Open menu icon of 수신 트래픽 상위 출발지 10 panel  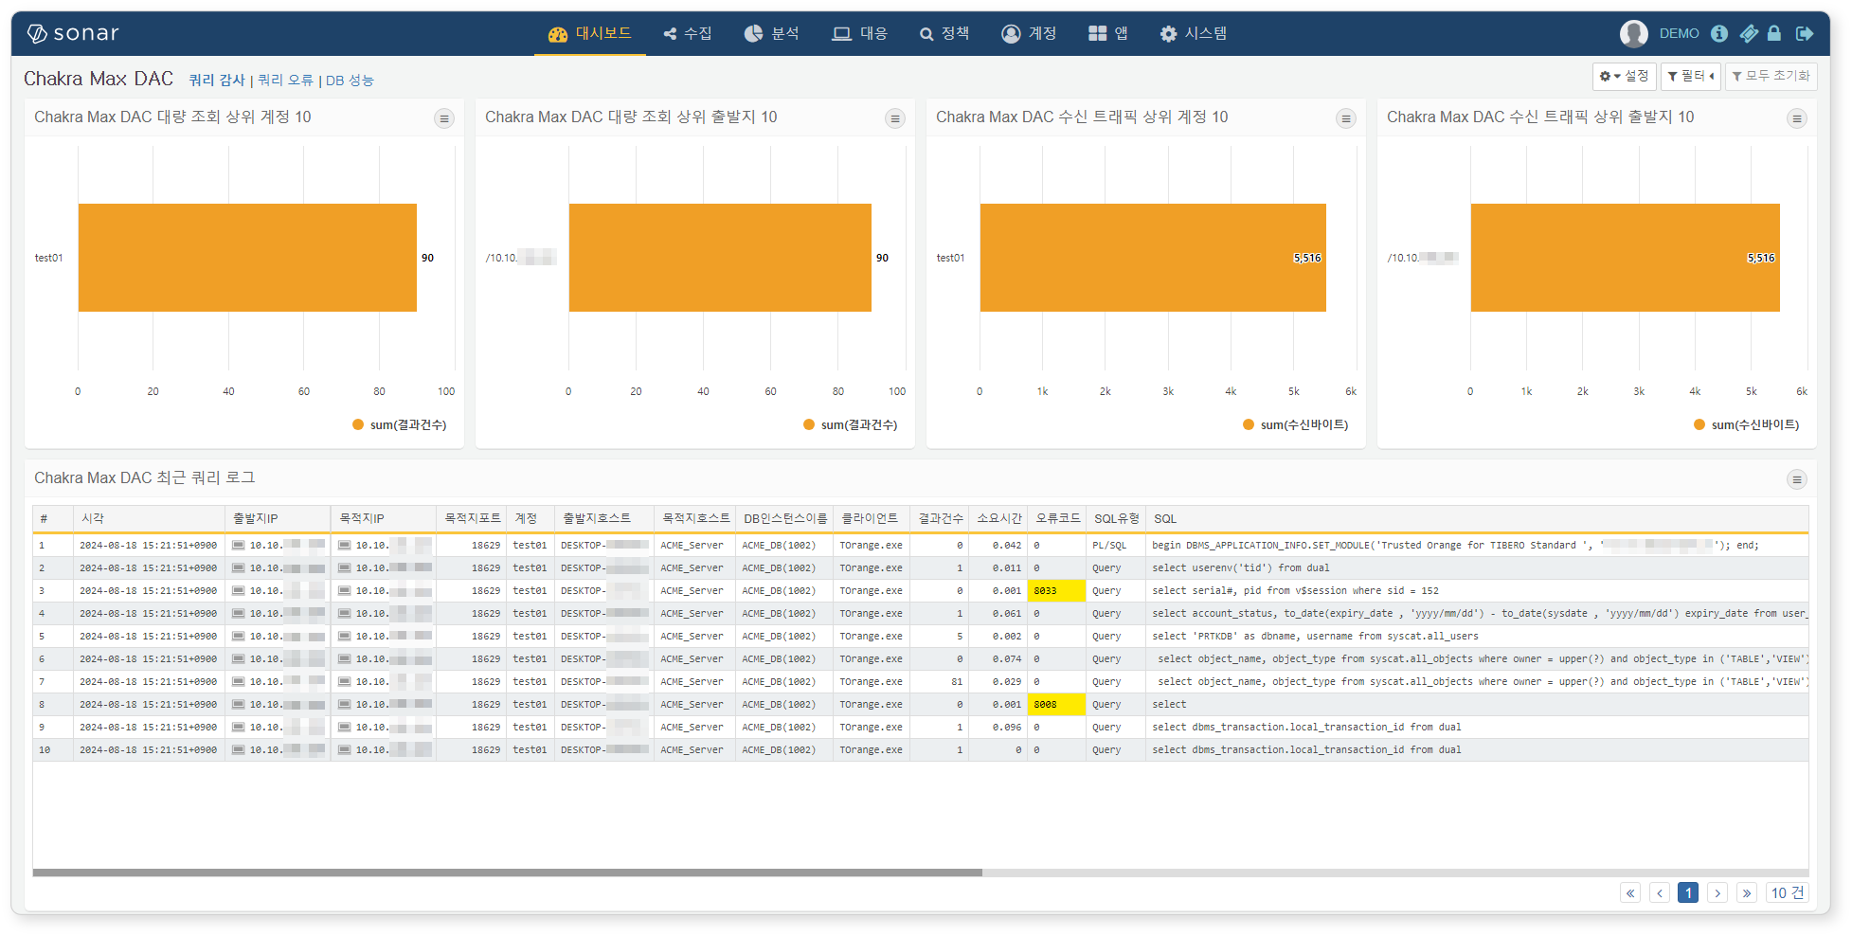pyautogui.click(x=1797, y=118)
